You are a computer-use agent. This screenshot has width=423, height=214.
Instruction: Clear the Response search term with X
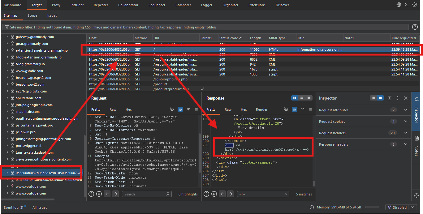click(x=286, y=194)
